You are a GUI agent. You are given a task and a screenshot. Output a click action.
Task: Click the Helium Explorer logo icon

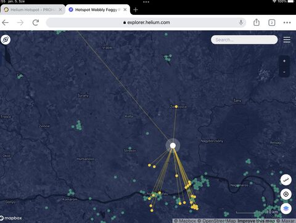[6, 39]
